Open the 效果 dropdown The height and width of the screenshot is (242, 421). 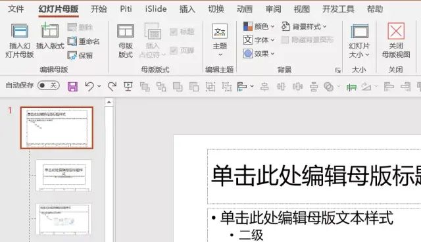coord(259,54)
